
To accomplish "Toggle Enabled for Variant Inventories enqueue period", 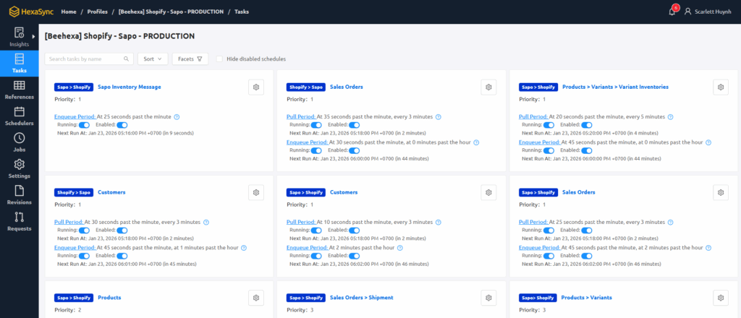I will pos(586,150).
